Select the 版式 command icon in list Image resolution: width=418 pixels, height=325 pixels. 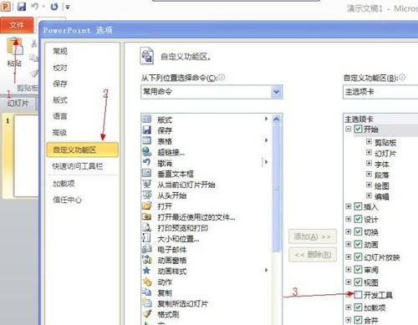point(146,119)
